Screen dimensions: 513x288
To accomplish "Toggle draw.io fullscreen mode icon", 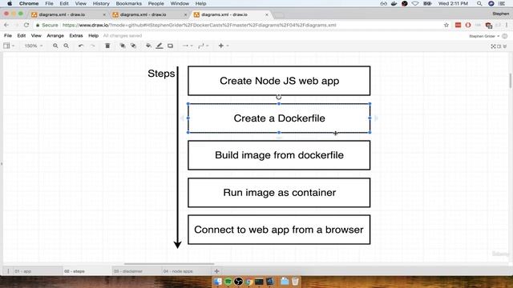I will tap(493, 46).
